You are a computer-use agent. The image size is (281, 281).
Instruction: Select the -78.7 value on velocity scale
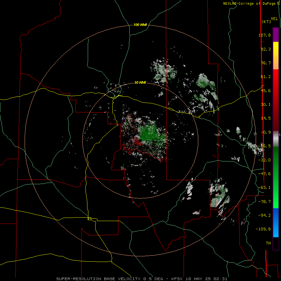pyautogui.click(x=264, y=202)
